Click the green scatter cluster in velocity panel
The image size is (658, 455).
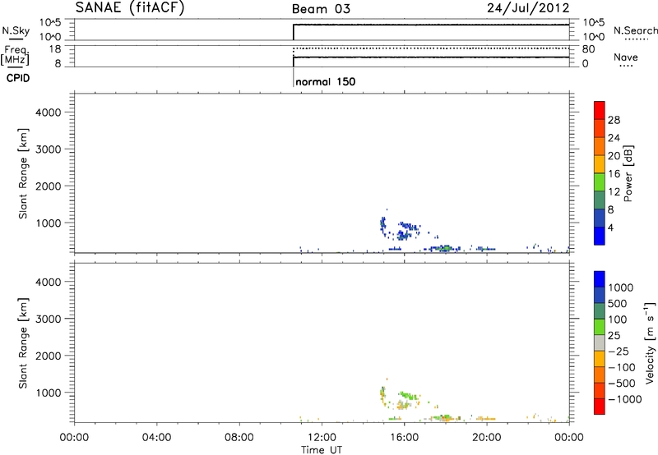(x=409, y=395)
